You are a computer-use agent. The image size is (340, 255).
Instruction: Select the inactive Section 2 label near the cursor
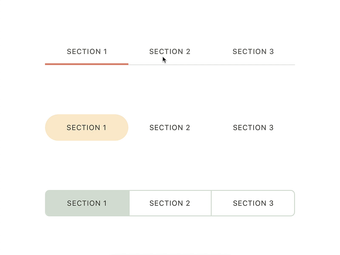click(x=170, y=51)
